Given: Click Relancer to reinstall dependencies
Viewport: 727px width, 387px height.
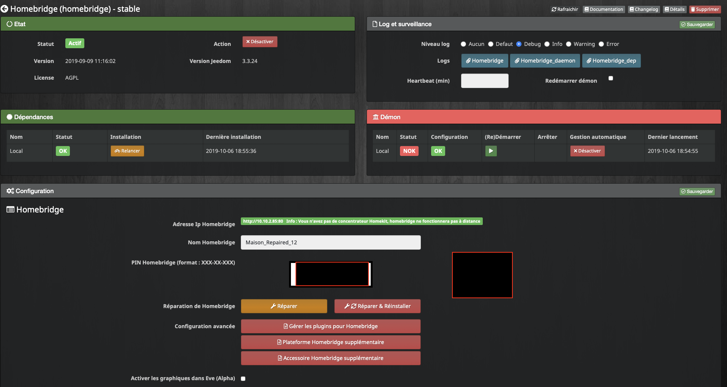Looking at the screenshot, I should tap(127, 151).
